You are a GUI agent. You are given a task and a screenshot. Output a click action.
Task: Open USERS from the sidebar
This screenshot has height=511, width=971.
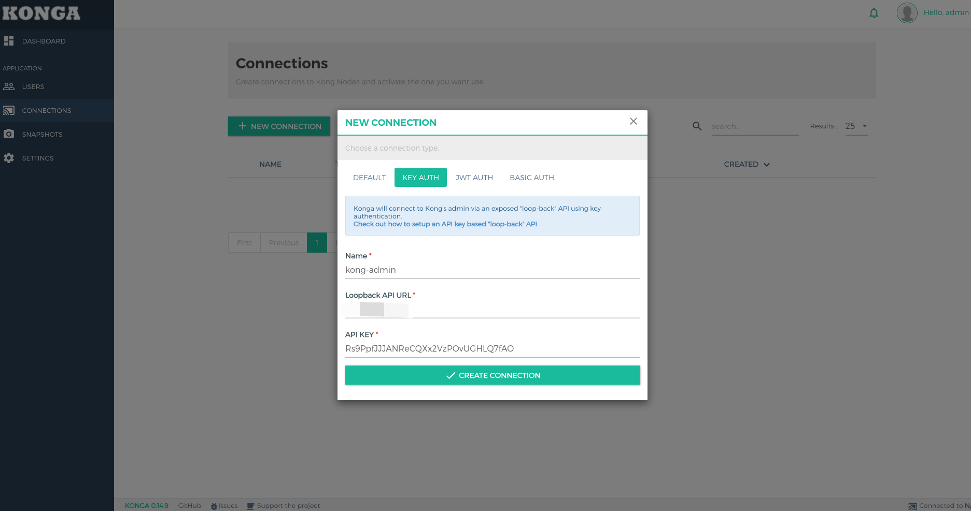coord(57,86)
